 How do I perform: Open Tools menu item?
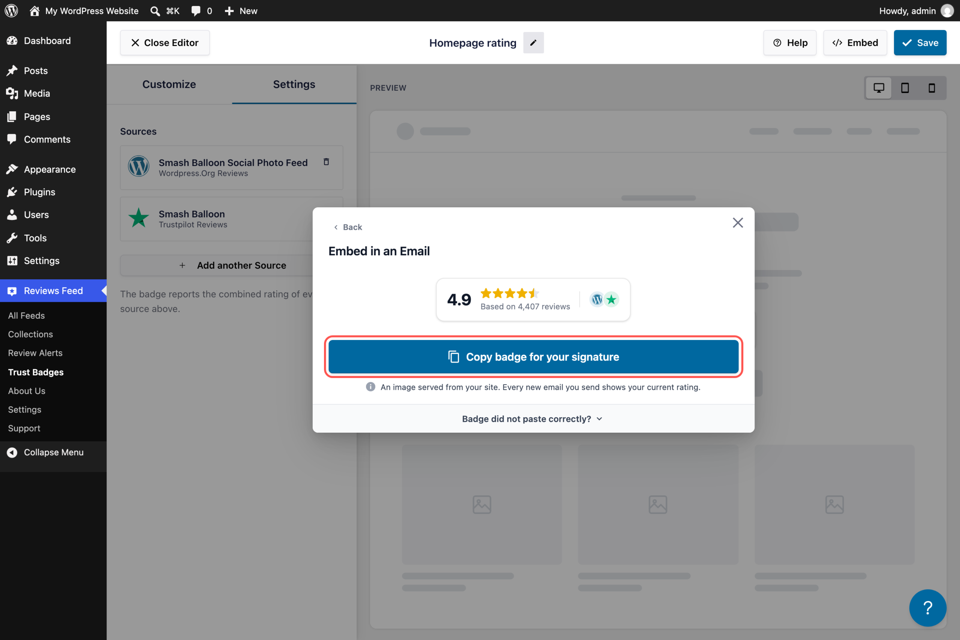[53, 238]
